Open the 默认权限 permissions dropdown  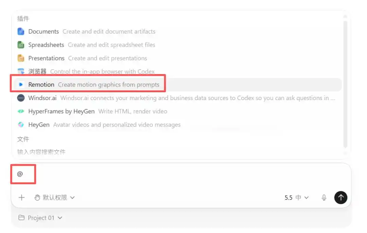click(x=54, y=198)
